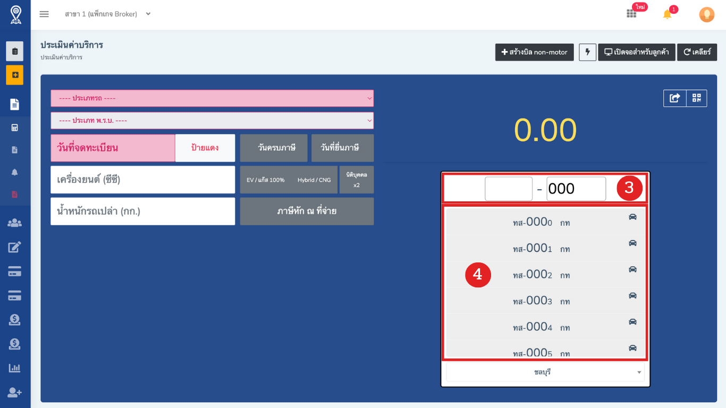Open the clipboard icon in the sidebar
The width and height of the screenshot is (726, 408).
15,52
